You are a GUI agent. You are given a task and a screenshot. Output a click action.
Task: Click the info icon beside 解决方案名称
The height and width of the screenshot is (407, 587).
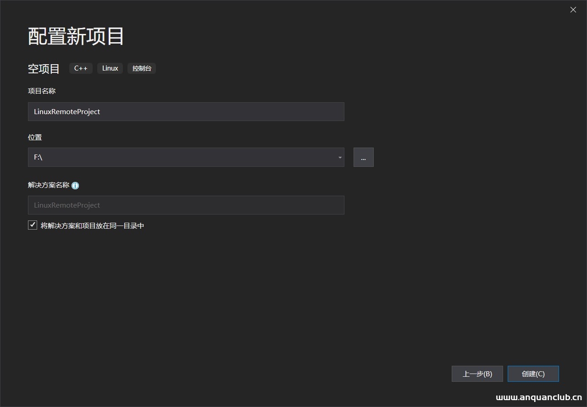coord(75,185)
